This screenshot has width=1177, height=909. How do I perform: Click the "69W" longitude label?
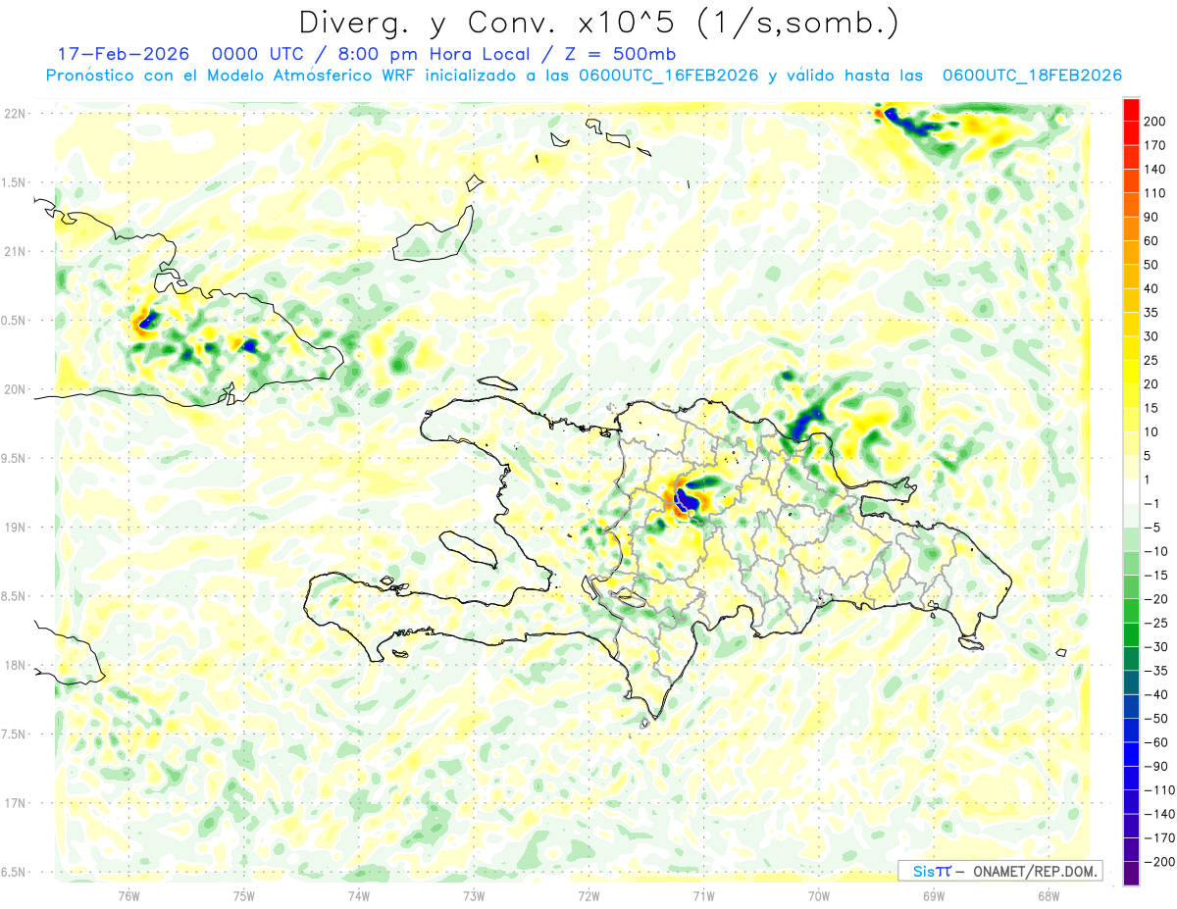(x=934, y=895)
